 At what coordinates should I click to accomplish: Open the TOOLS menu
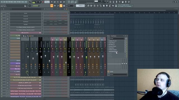coord(23,2)
